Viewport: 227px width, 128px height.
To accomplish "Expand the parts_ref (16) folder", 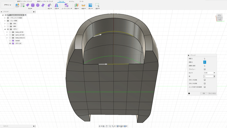I will (7, 35).
